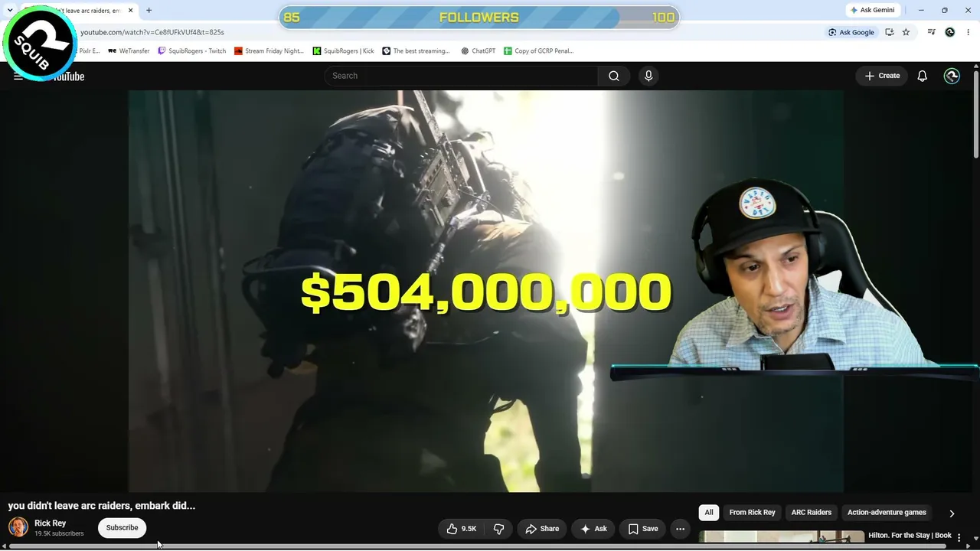The height and width of the screenshot is (551, 980).
Task: Select the From Rick Rey filter chip
Action: coord(752,513)
